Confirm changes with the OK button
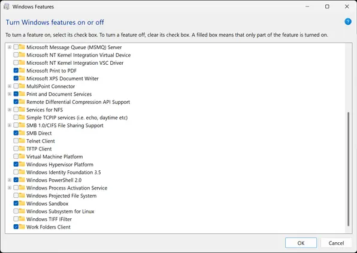Image resolution: width=357 pixels, height=253 pixels. coord(301,243)
